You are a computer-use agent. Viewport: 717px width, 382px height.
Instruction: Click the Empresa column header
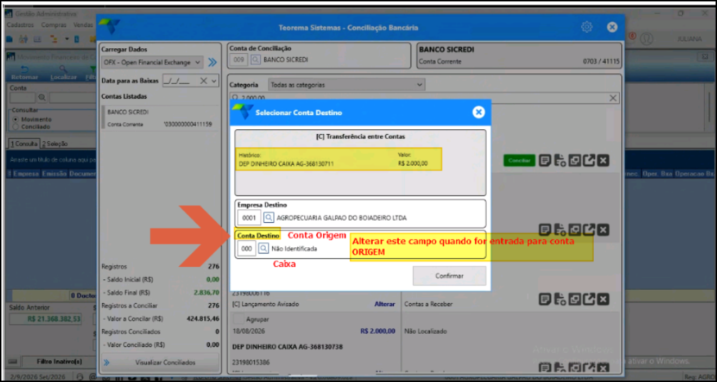tap(26, 174)
